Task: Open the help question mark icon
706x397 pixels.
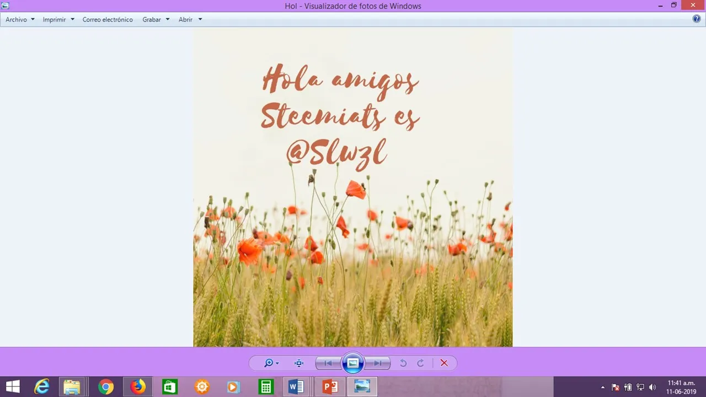Action: click(x=697, y=19)
